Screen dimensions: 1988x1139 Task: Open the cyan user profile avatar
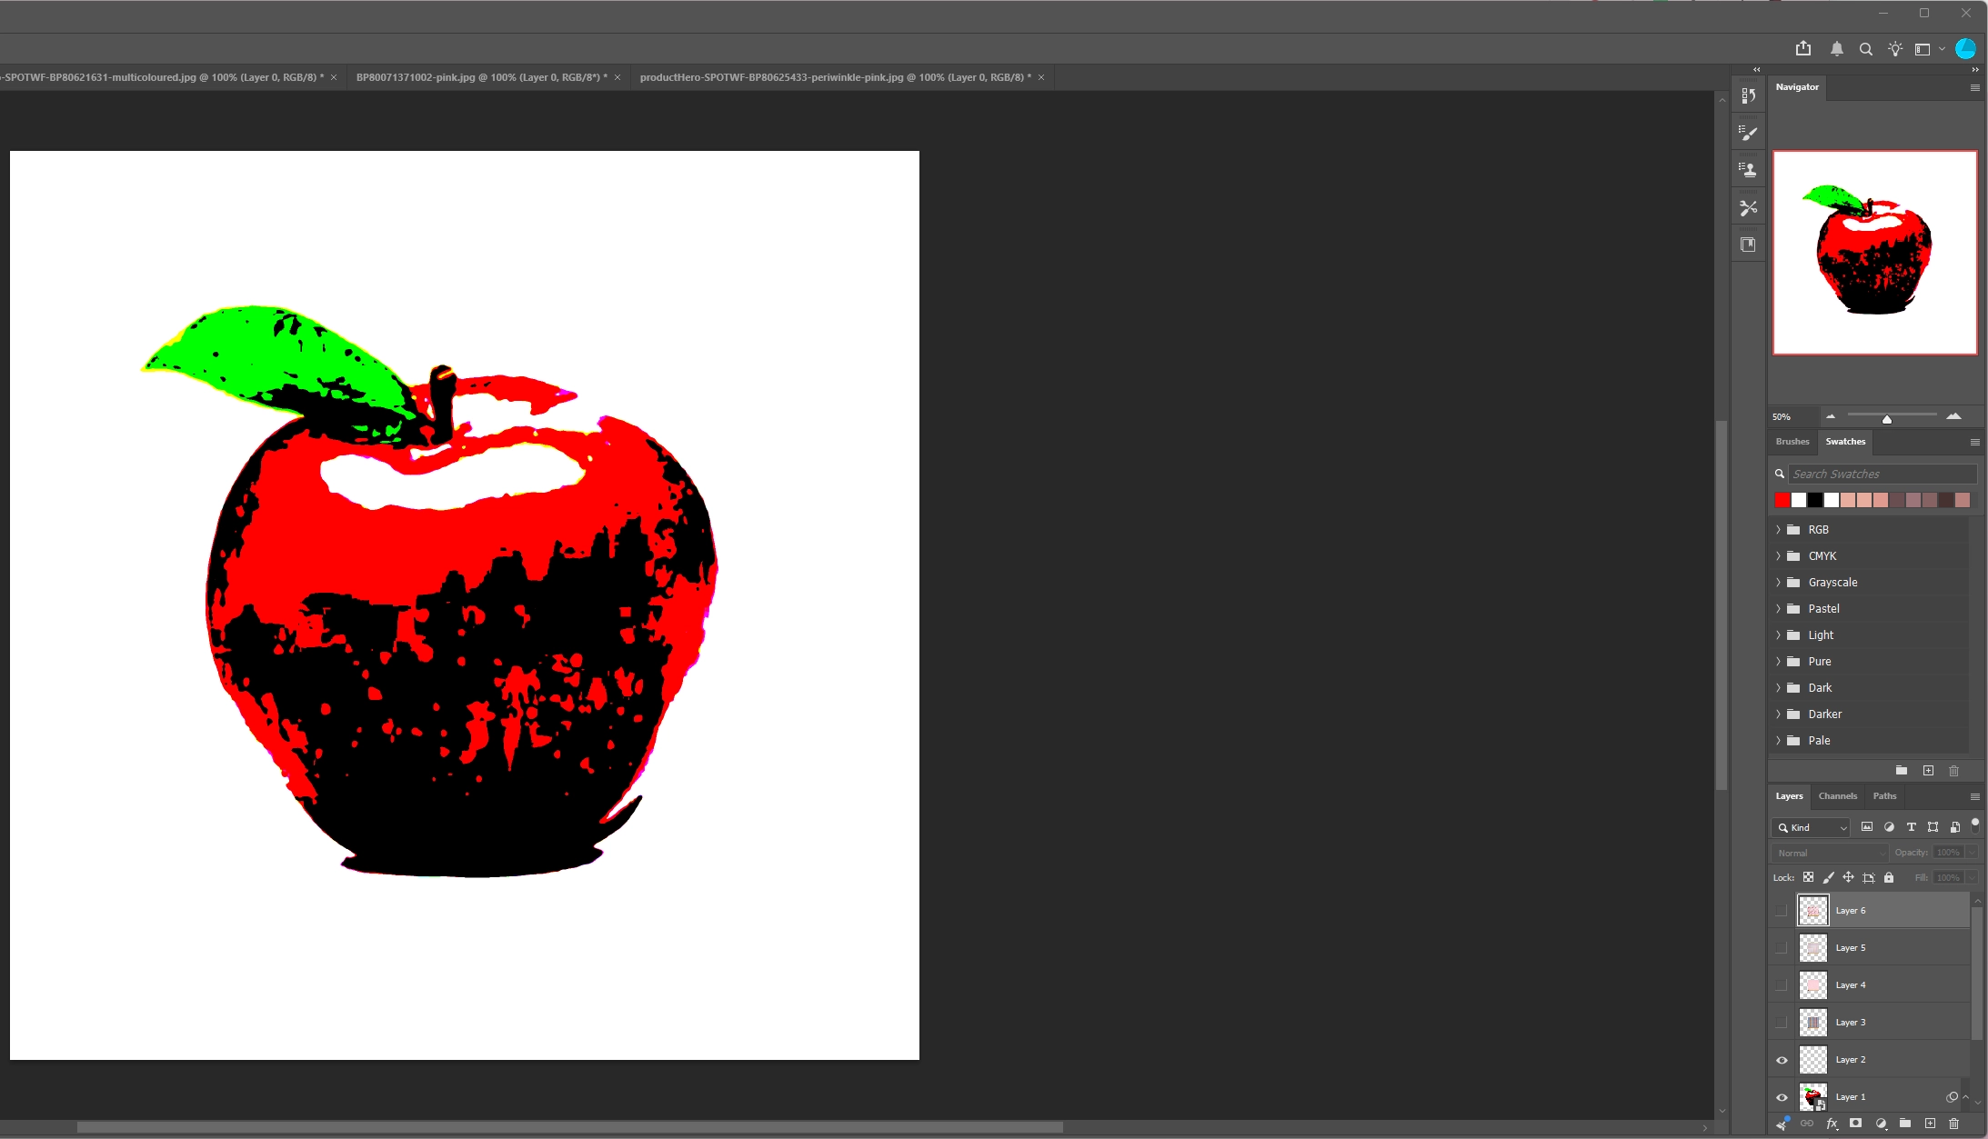pyautogui.click(x=1966, y=49)
